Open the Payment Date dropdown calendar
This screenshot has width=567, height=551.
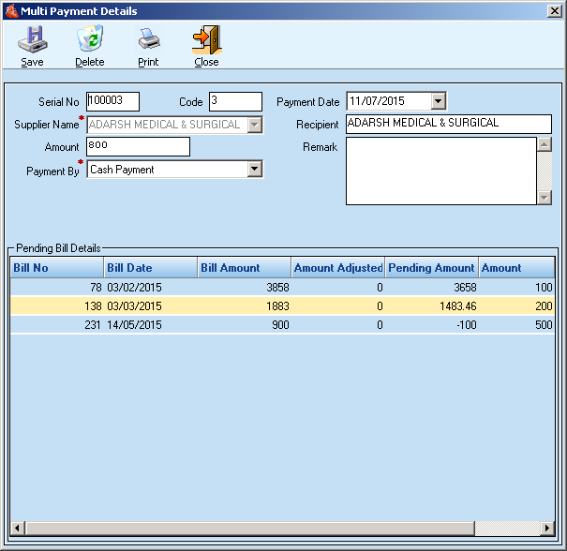pyautogui.click(x=438, y=101)
